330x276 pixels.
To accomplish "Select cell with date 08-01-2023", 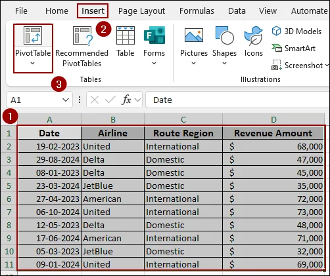I will [49, 172].
